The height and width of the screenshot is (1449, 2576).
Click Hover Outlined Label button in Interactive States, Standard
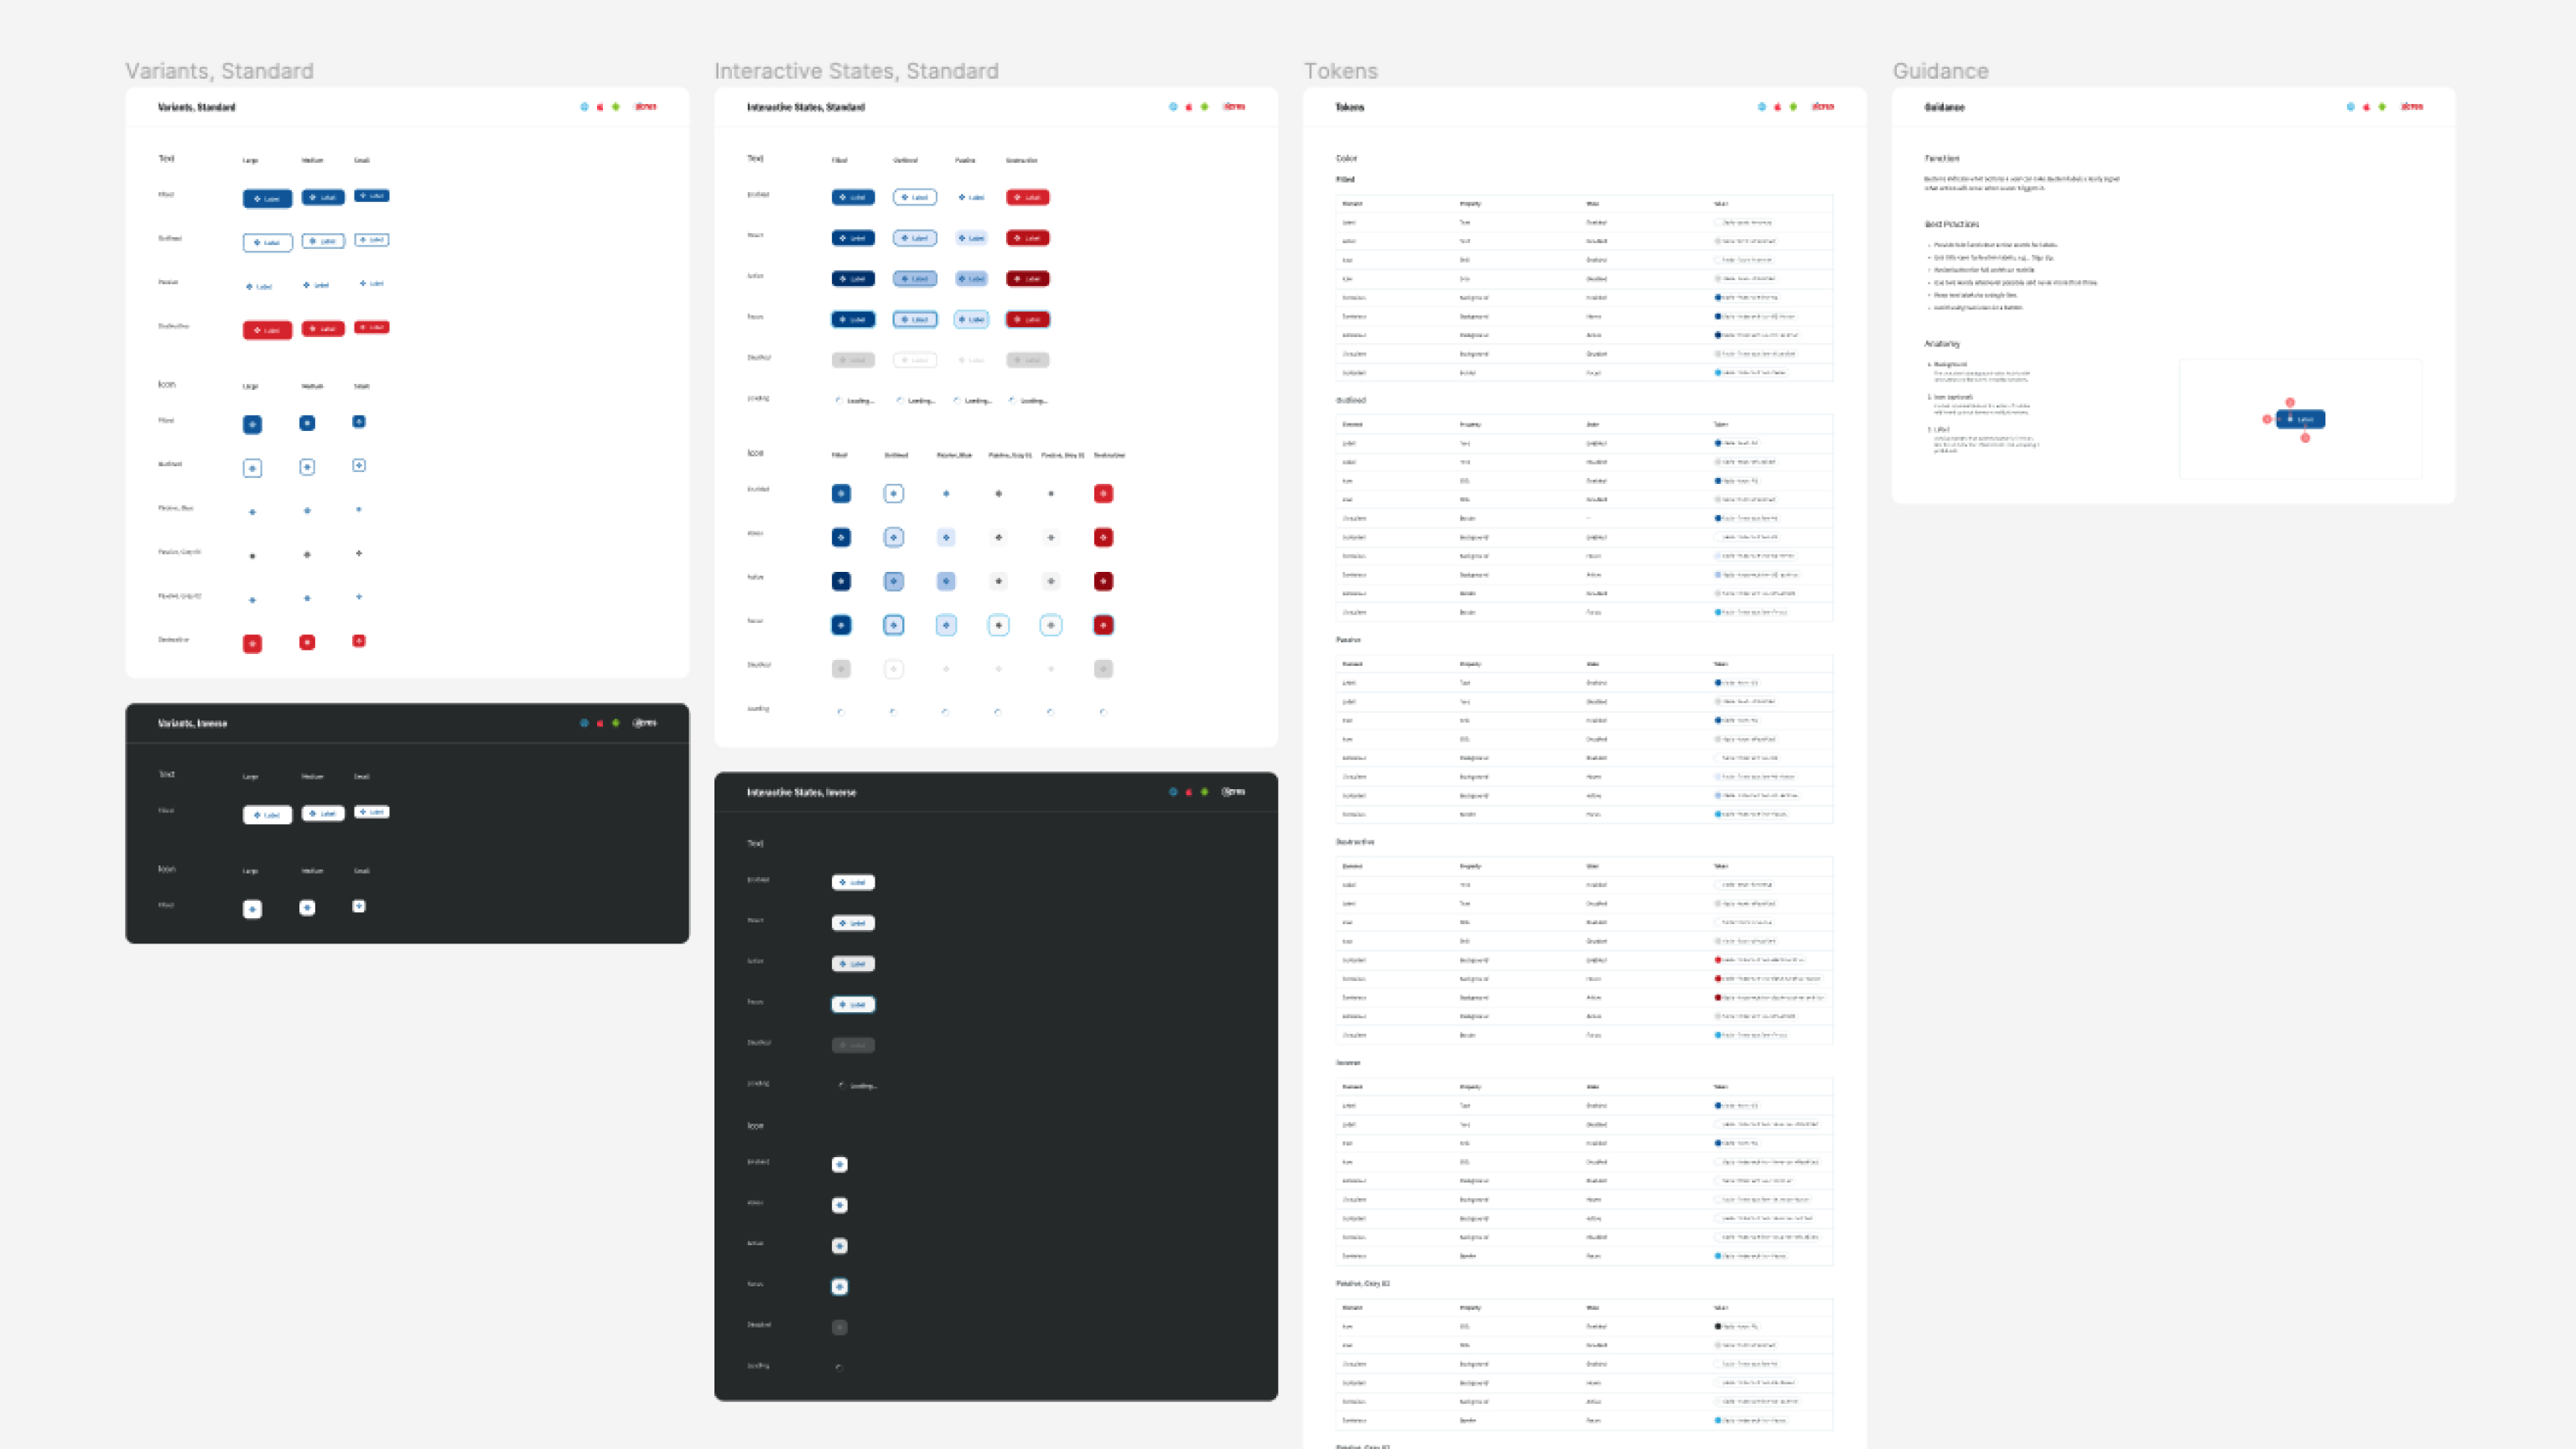(915, 239)
